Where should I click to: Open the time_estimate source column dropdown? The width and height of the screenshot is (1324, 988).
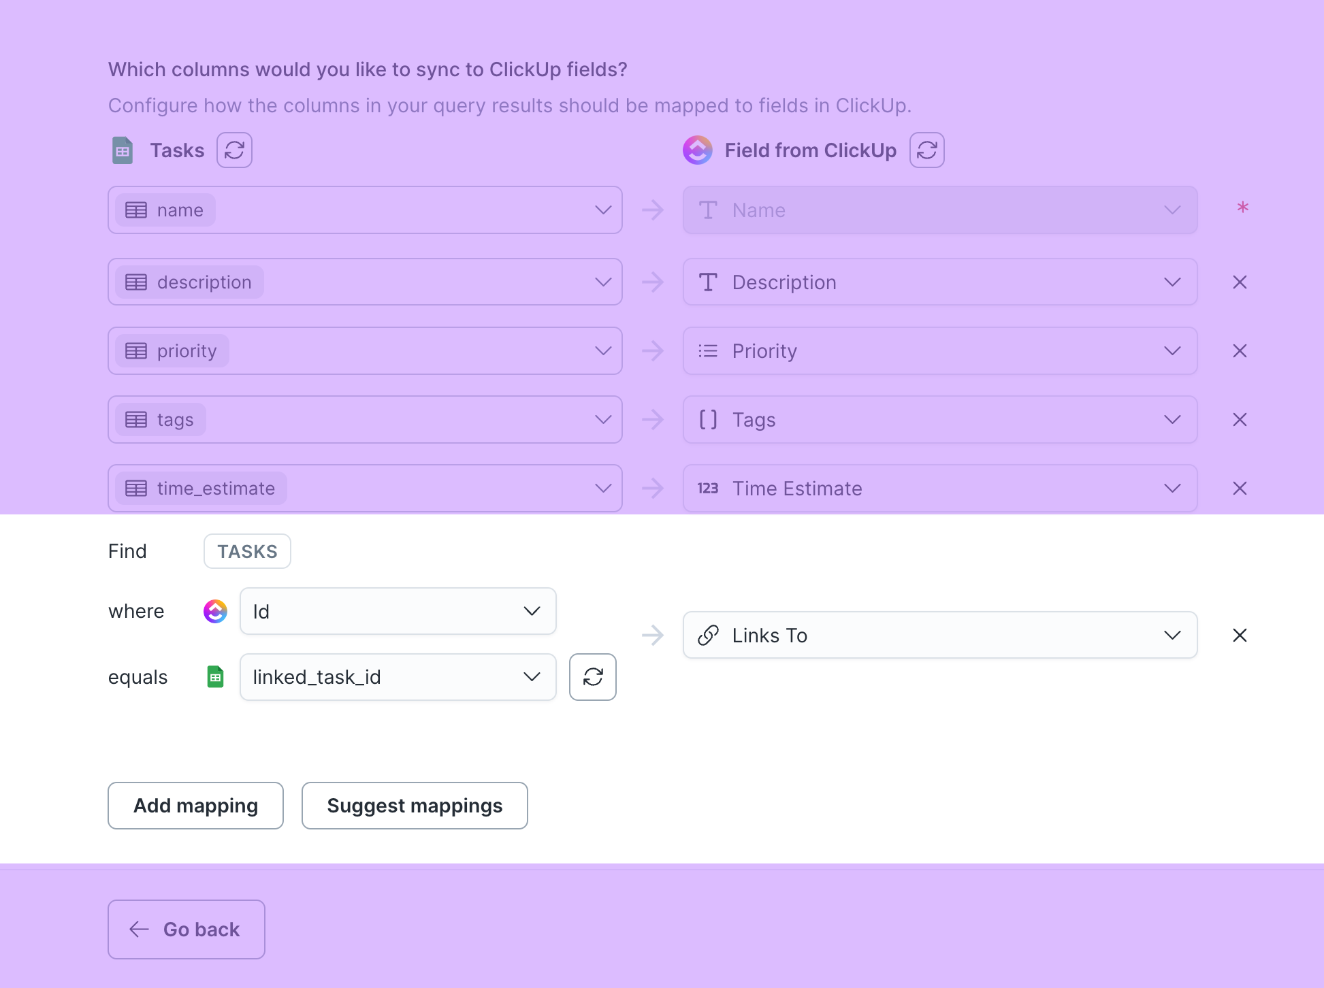tap(365, 489)
